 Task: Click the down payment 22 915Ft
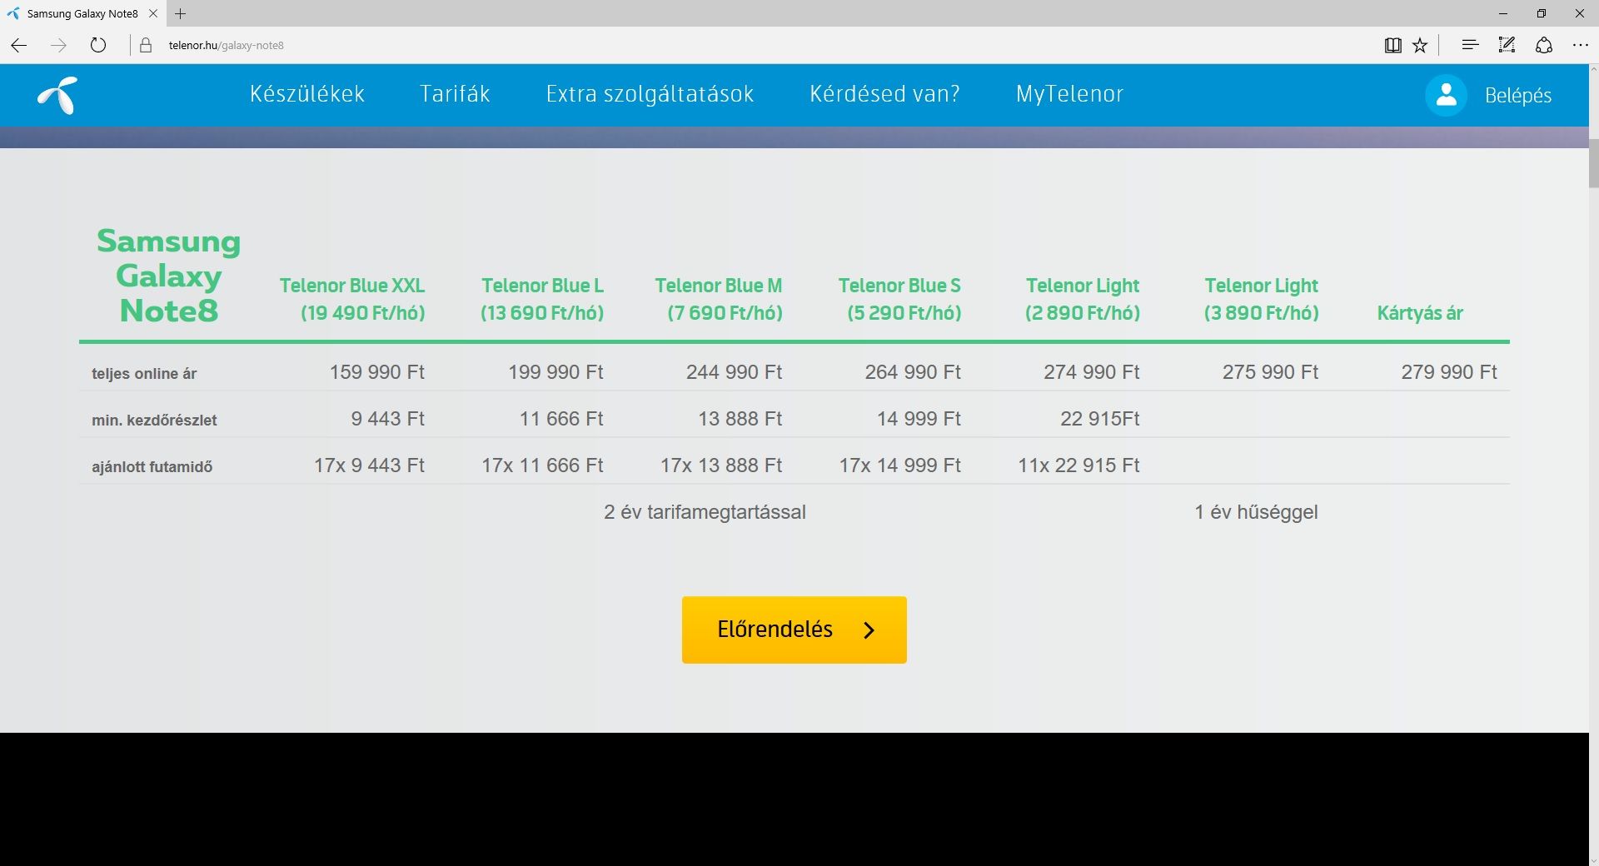[1100, 419]
